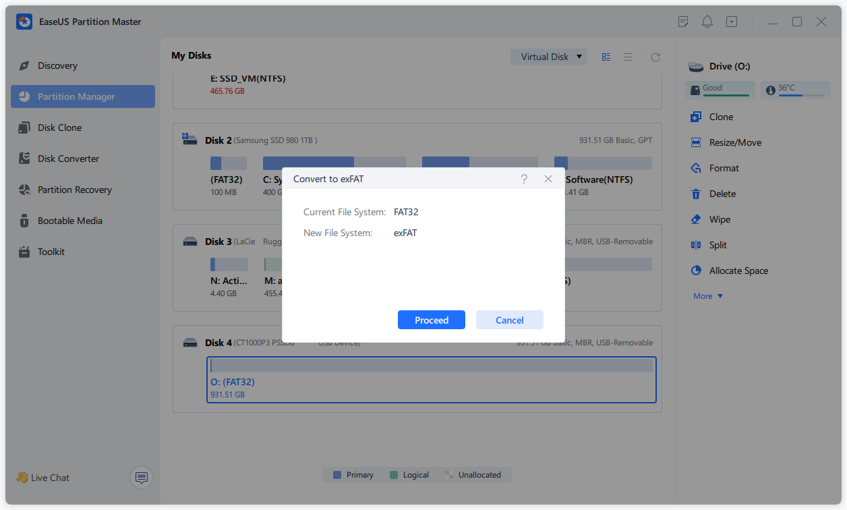Click the Partition Recovery sidebar icon

[x=25, y=190]
